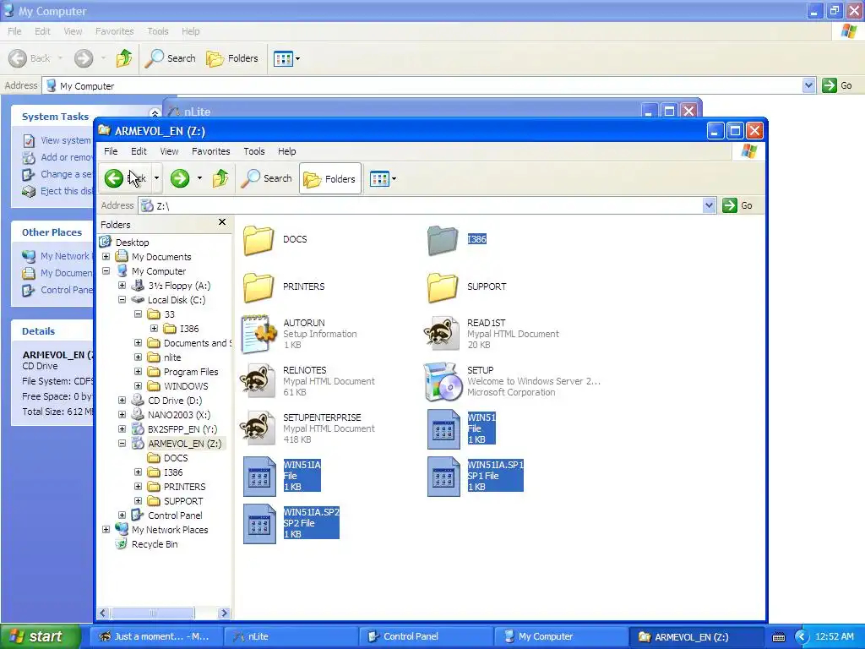Viewport: 865px width, 649px height.
Task: Select the RELNOTES Mypal HTML document
Action: pyautogui.click(x=258, y=381)
